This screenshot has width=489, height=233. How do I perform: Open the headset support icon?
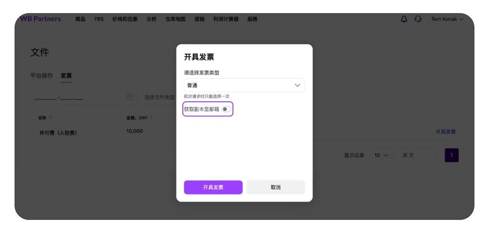coord(418,19)
